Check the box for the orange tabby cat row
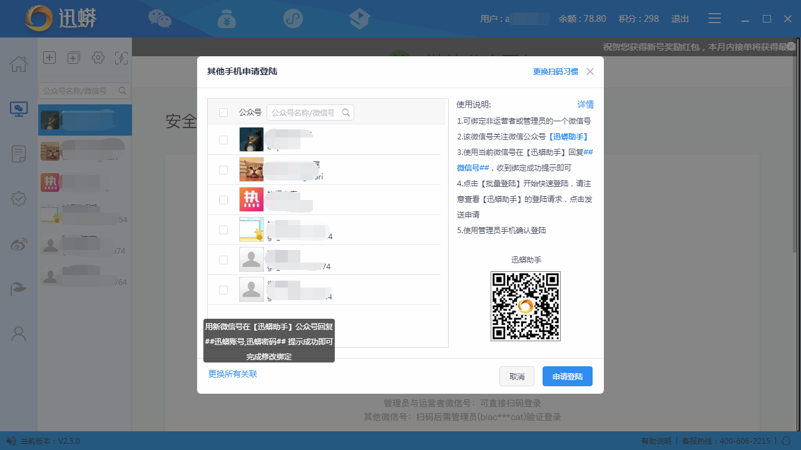Image resolution: width=801 pixels, height=450 pixels. click(223, 170)
